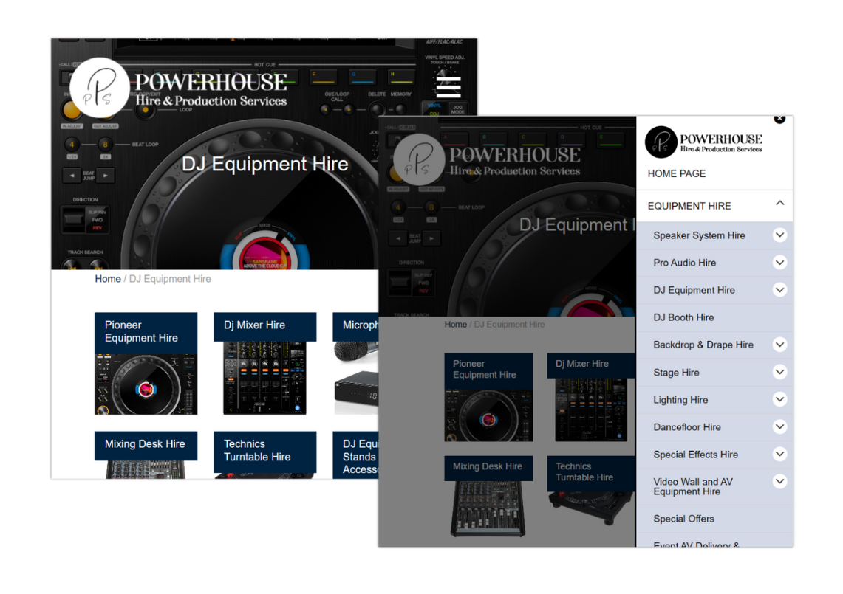Open DJ Booth Hire menu link
The height and width of the screenshot is (594, 843).
(x=683, y=317)
